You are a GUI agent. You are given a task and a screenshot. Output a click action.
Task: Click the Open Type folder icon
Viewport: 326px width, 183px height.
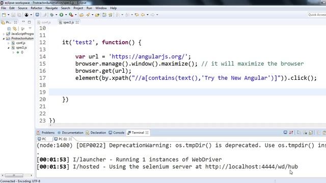click(x=81, y=15)
